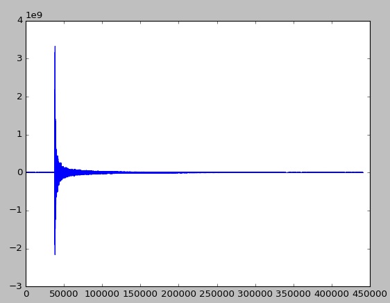Click the y-axis label 1

click(20, 135)
